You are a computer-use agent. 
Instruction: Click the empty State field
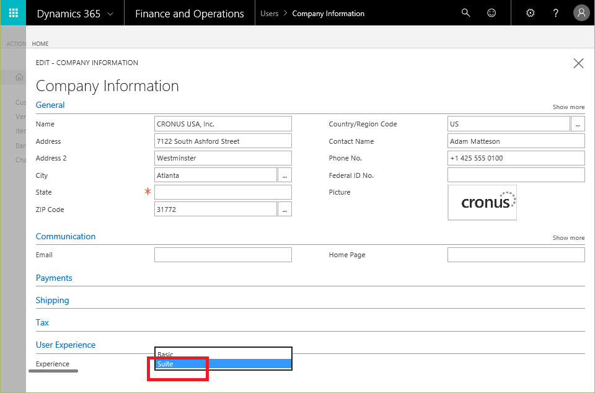coord(223,192)
